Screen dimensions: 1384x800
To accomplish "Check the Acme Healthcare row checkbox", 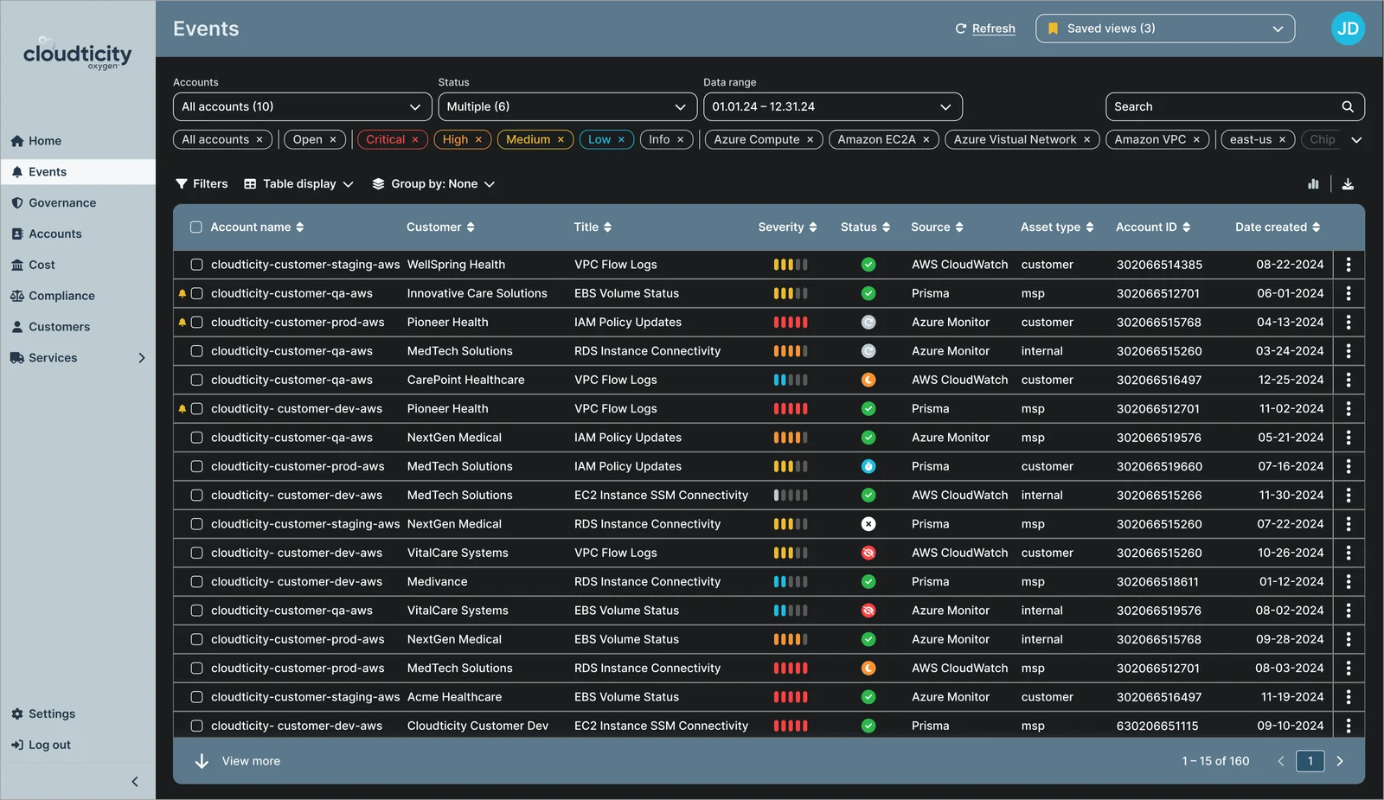I will click(x=196, y=697).
